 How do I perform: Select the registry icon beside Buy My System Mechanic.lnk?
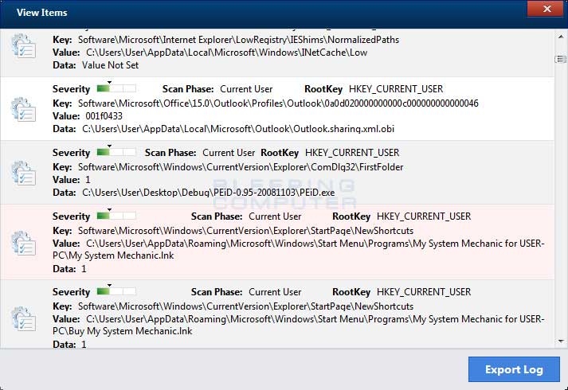pyautogui.click(x=24, y=318)
